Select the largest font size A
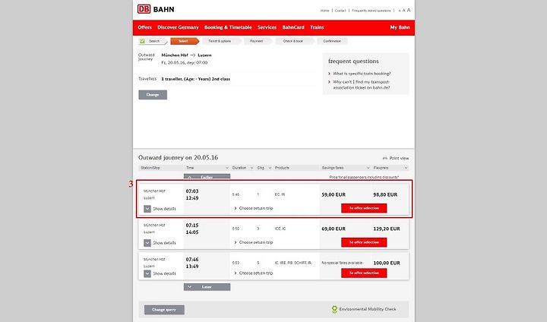This screenshot has height=322, width=547. coord(409,10)
